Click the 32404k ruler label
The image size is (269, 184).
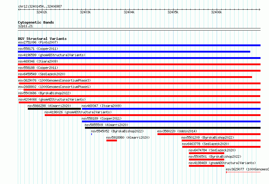(129, 12)
